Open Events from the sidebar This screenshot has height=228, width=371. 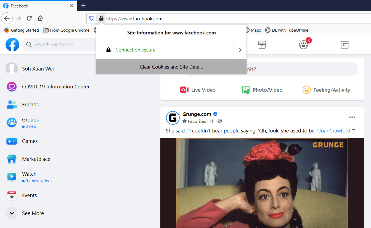(x=29, y=195)
